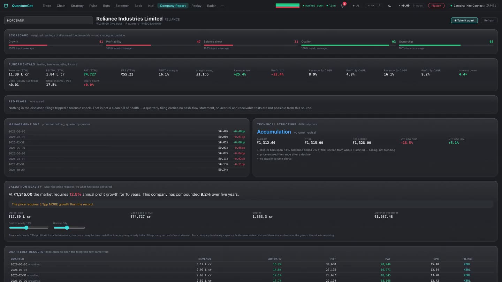
Task: Click the Quality score 93
Action: coord(394,42)
